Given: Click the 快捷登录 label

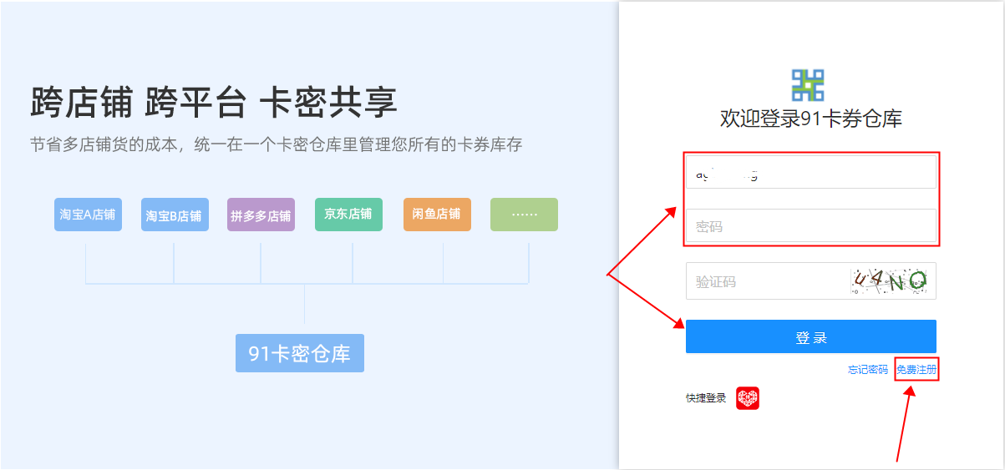Looking at the screenshot, I should (706, 398).
